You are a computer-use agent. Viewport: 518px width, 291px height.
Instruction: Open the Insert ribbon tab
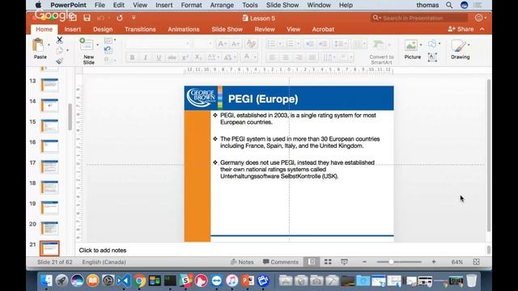72,29
